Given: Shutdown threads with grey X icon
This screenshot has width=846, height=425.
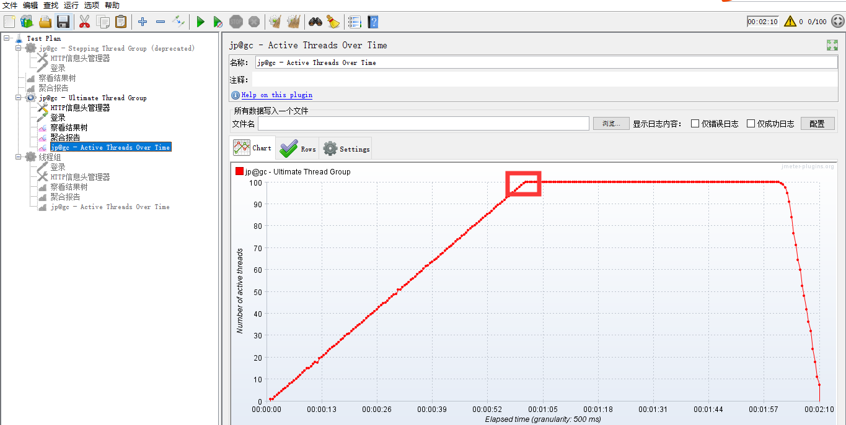Looking at the screenshot, I should (x=254, y=22).
